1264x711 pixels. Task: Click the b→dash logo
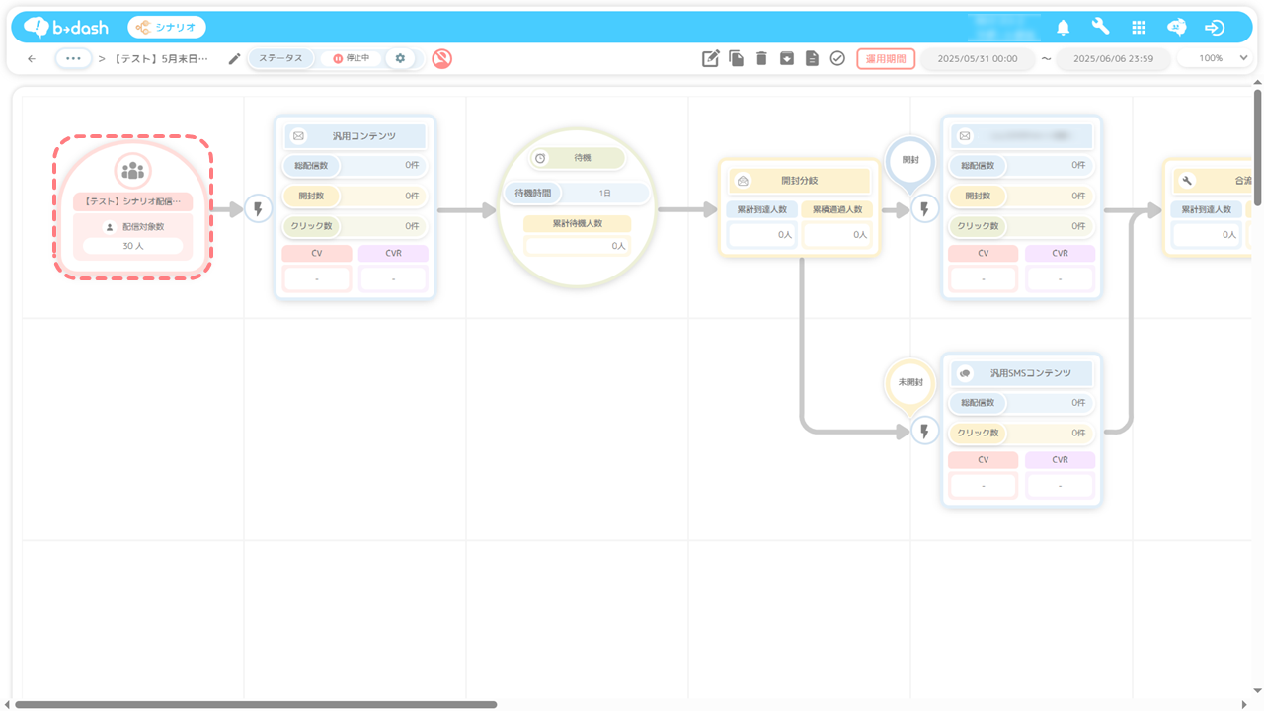click(x=66, y=28)
